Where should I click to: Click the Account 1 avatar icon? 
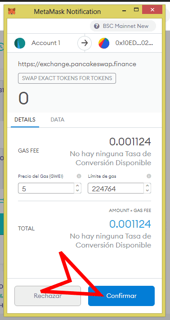coord(20,43)
